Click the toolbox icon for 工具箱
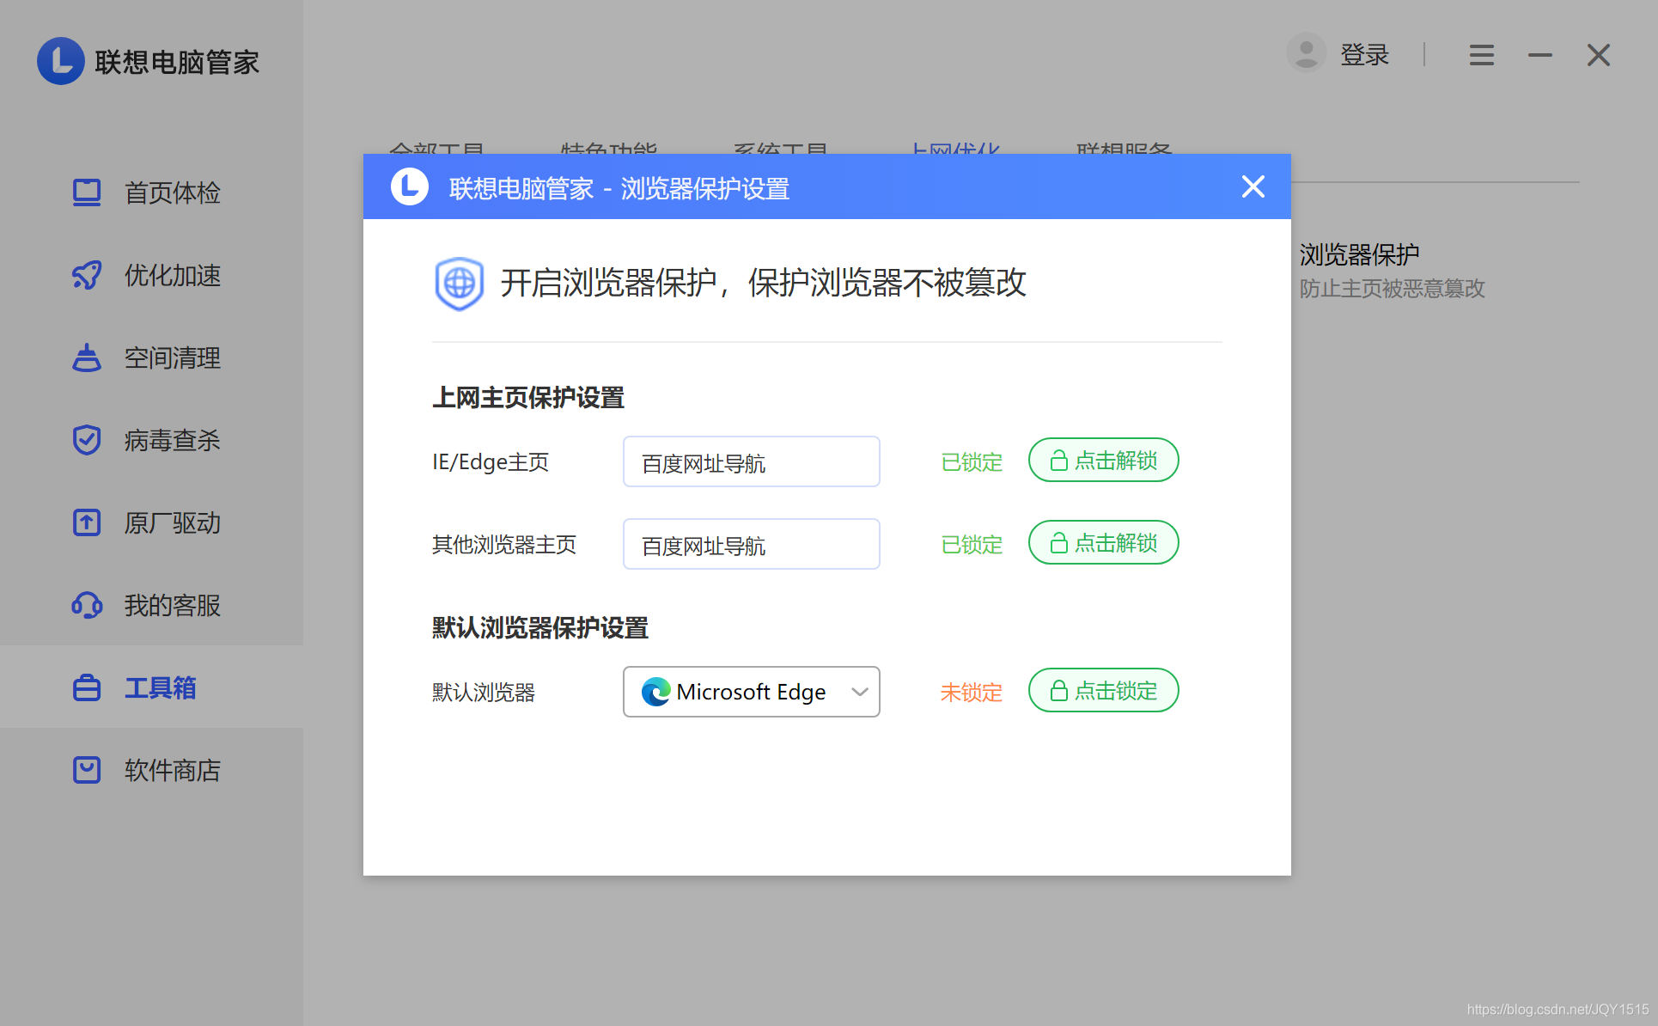The height and width of the screenshot is (1026, 1658). [87, 687]
